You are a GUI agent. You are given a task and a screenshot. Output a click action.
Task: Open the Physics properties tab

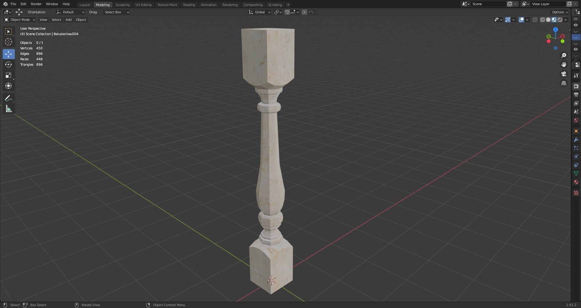[x=576, y=157]
